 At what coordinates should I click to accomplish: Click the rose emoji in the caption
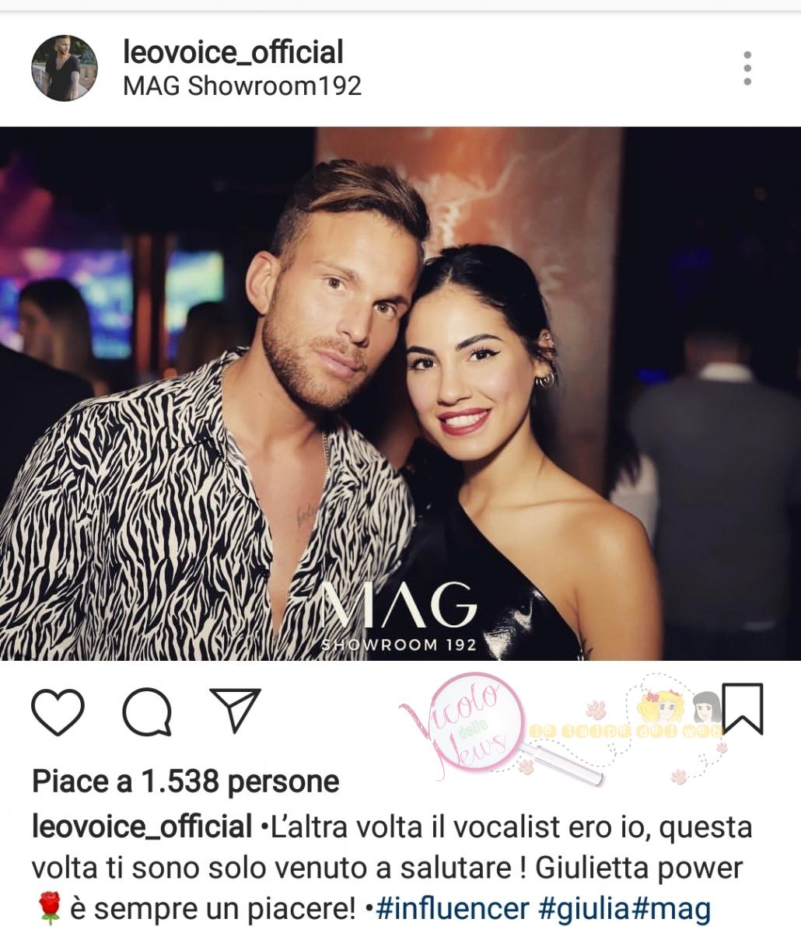49,907
